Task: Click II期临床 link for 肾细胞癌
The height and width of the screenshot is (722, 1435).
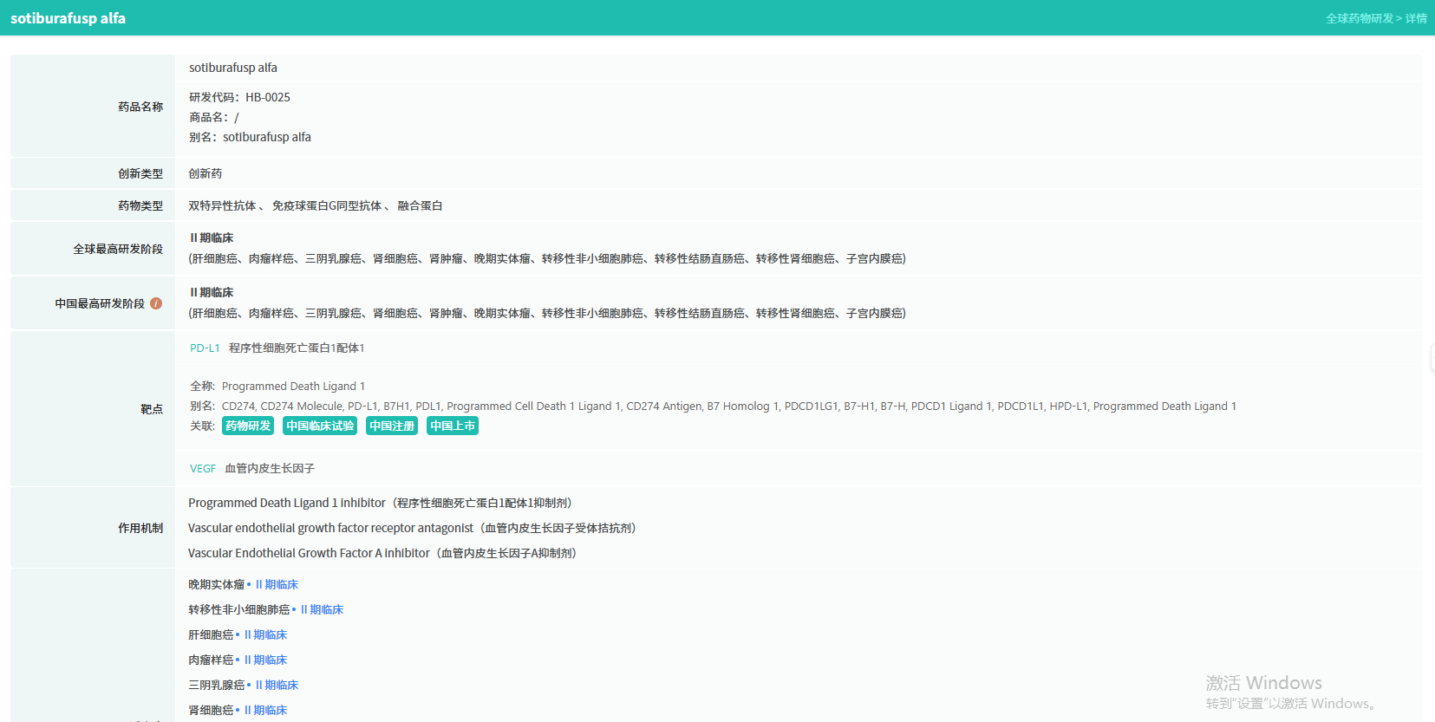Action: 265,711
